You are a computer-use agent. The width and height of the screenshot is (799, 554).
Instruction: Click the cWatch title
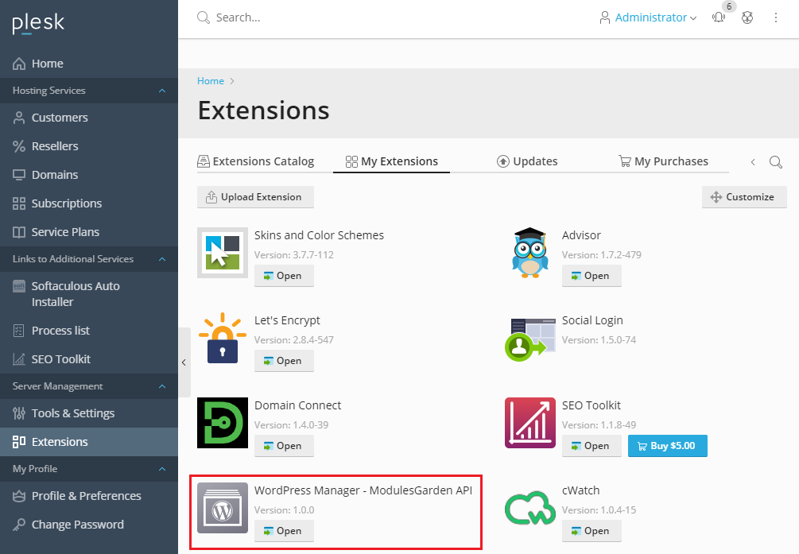pyautogui.click(x=581, y=490)
